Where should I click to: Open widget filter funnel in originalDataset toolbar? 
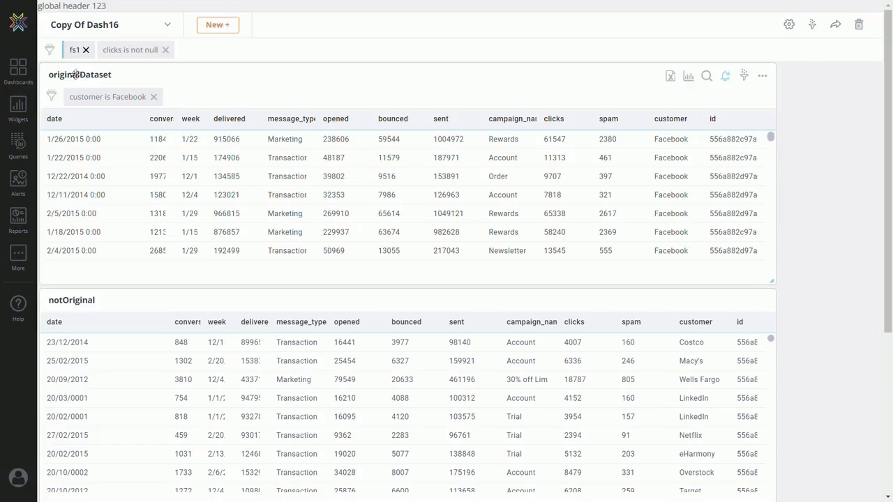744,75
